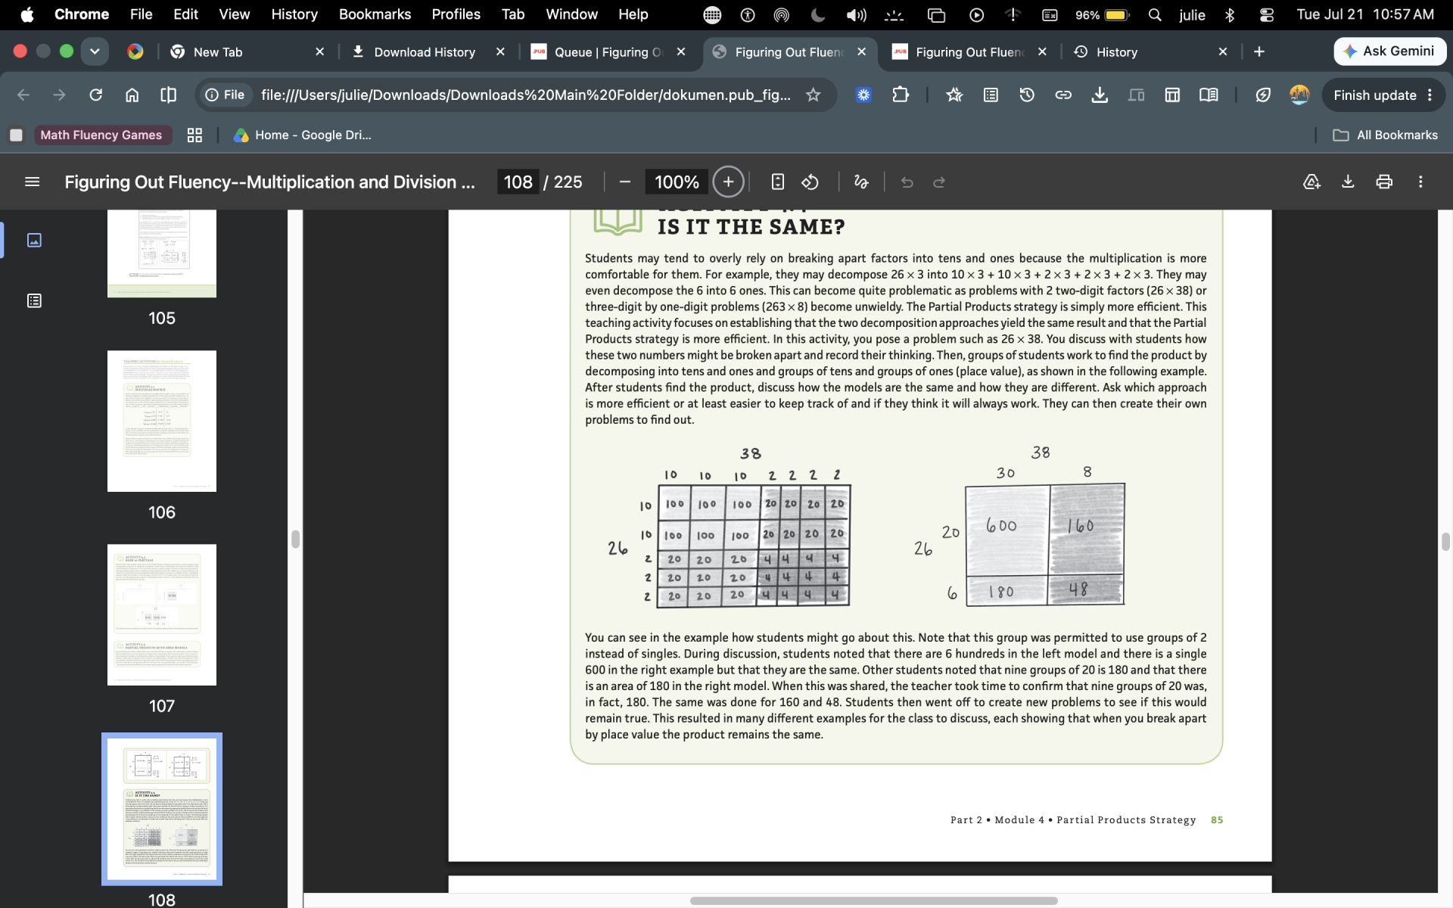Open the PDF viewer more actions menu
The height and width of the screenshot is (908, 1453).
1420,182
